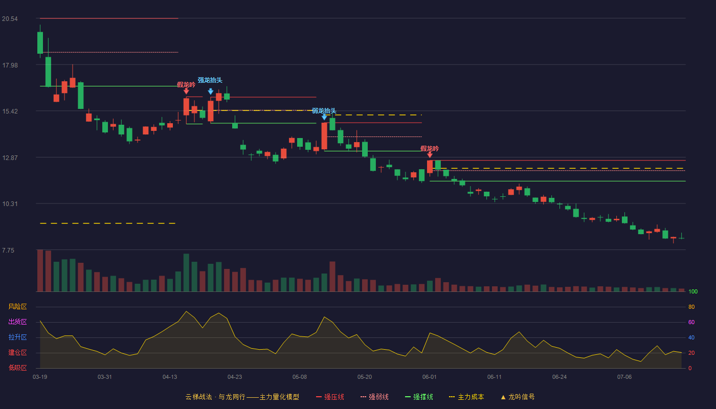Click the first red 假龙吟 arrow marker
Image resolution: width=716 pixels, height=409 pixels.
click(186, 91)
